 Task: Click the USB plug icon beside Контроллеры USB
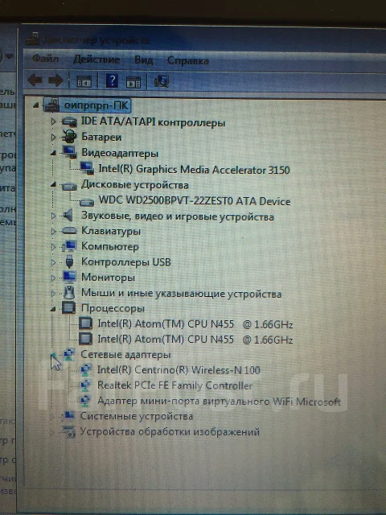click(69, 262)
